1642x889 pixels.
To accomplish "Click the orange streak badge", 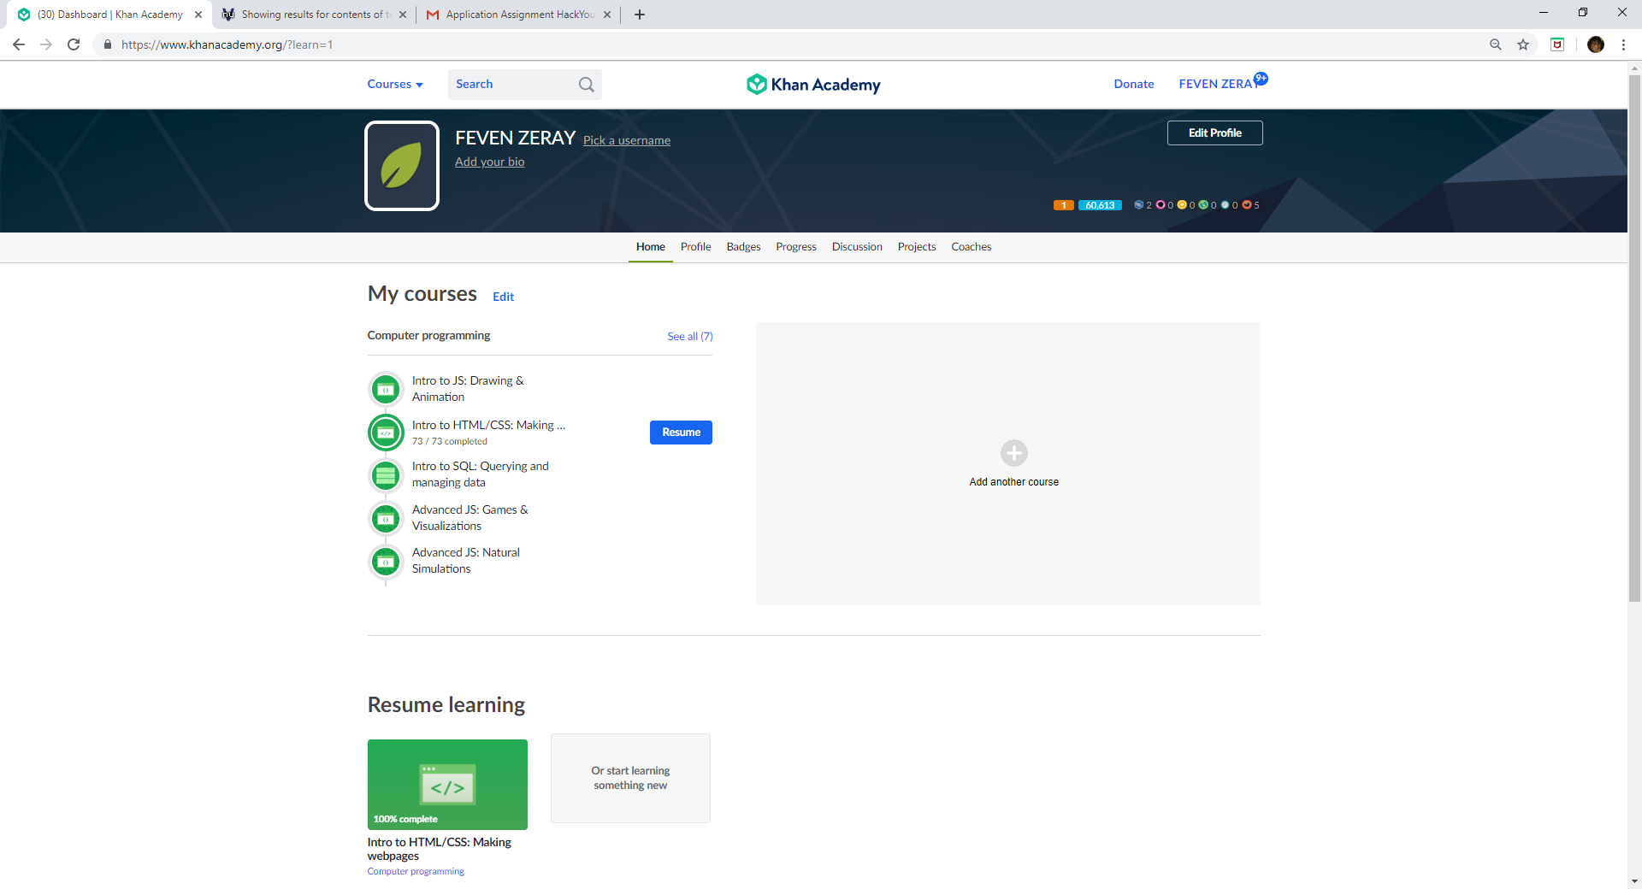I will [1064, 205].
